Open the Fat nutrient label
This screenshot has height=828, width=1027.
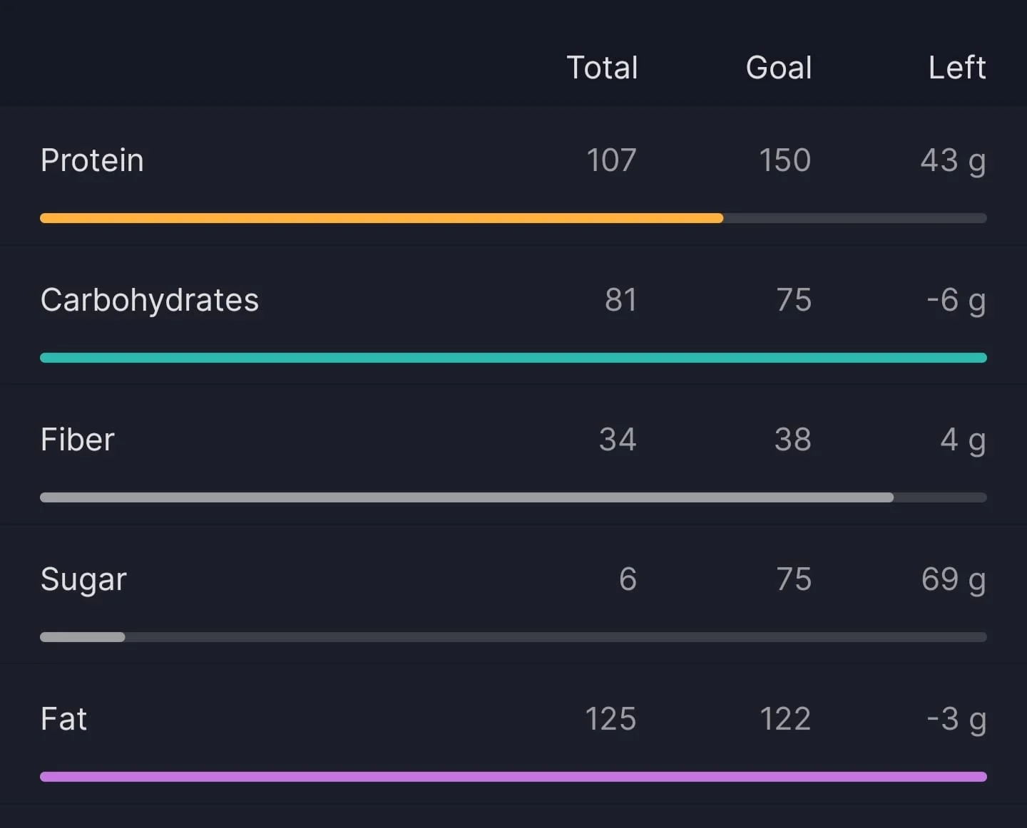(x=63, y=718)
